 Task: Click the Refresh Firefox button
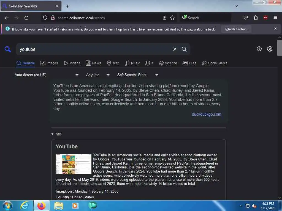(x=236, y=29)
